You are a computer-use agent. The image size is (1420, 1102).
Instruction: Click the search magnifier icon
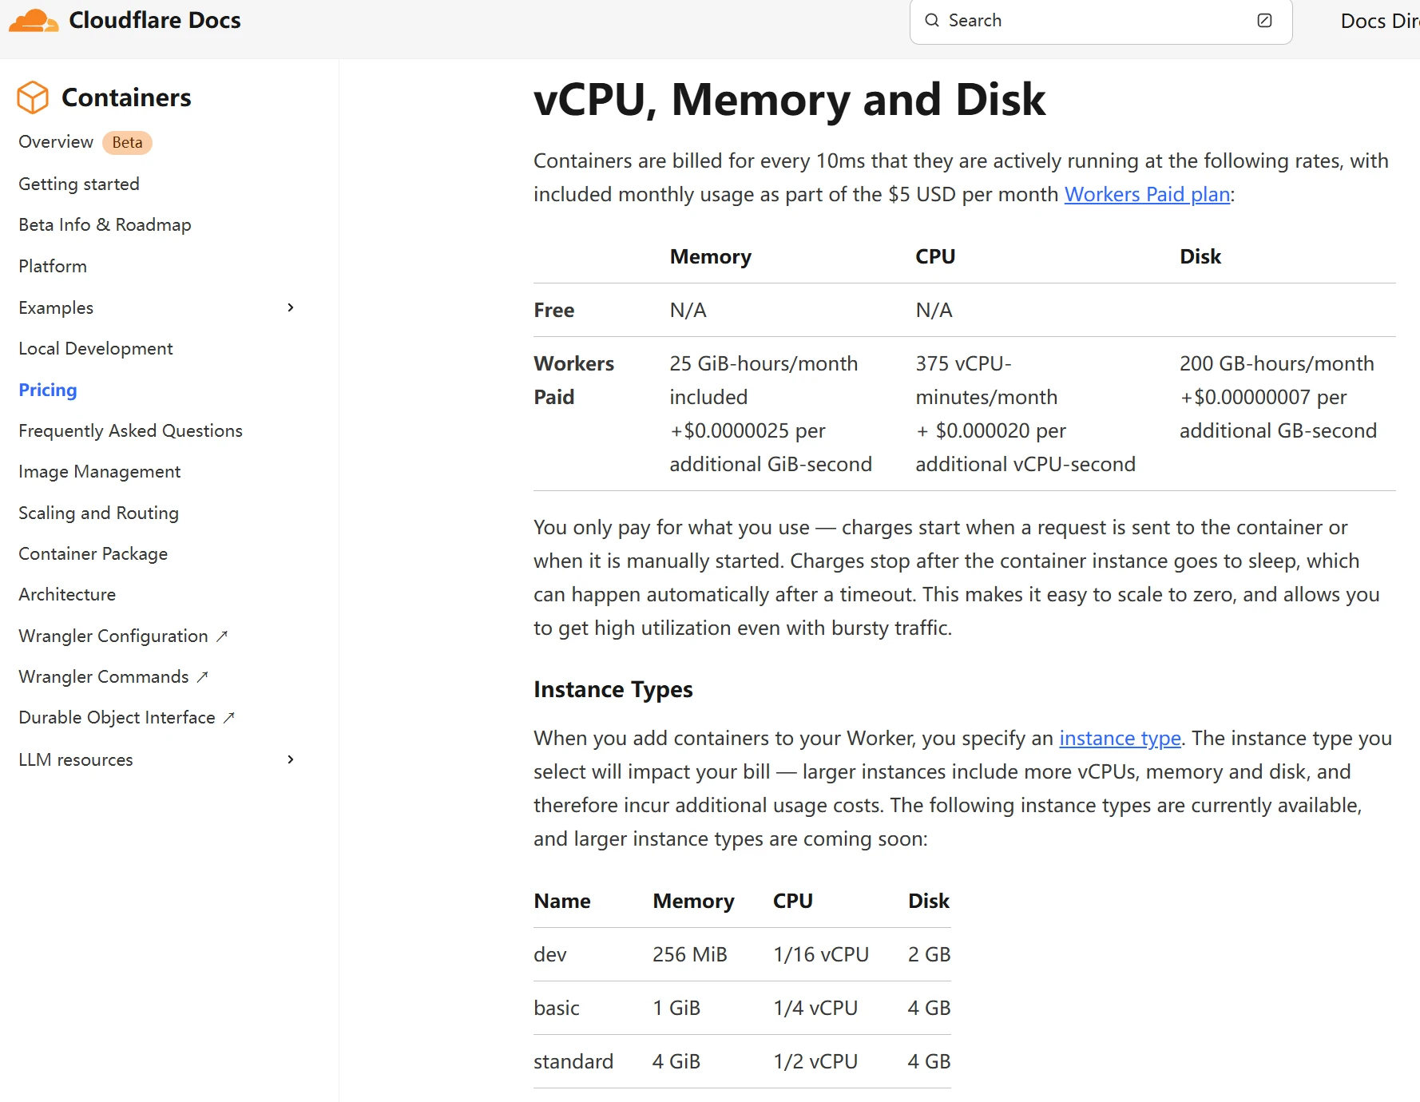tap(931, 21)
